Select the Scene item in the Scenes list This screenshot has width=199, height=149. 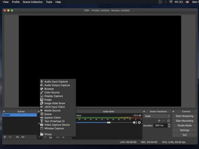click(20, 115)
